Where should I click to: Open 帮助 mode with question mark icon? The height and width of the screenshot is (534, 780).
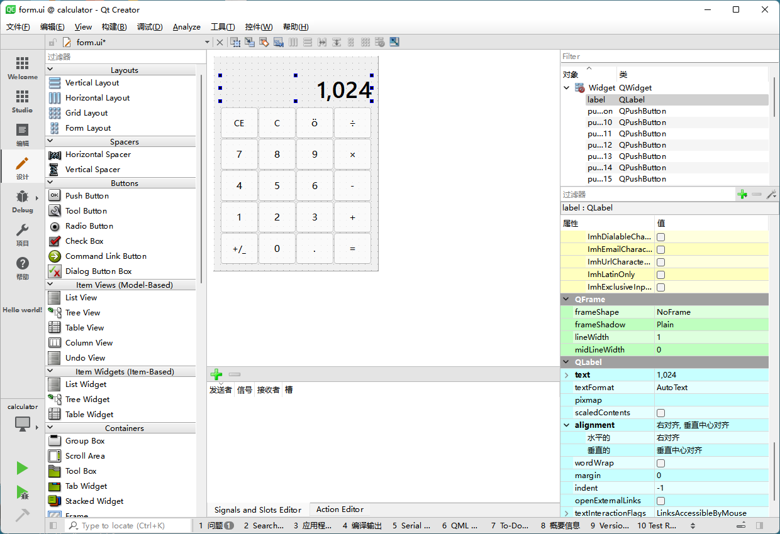click(x=22, y=268)
